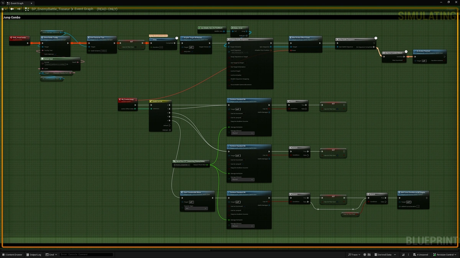Open Revision Control menu
Image resolution: width=460 pixels, height=258 pixels.
tap(444, 254)
